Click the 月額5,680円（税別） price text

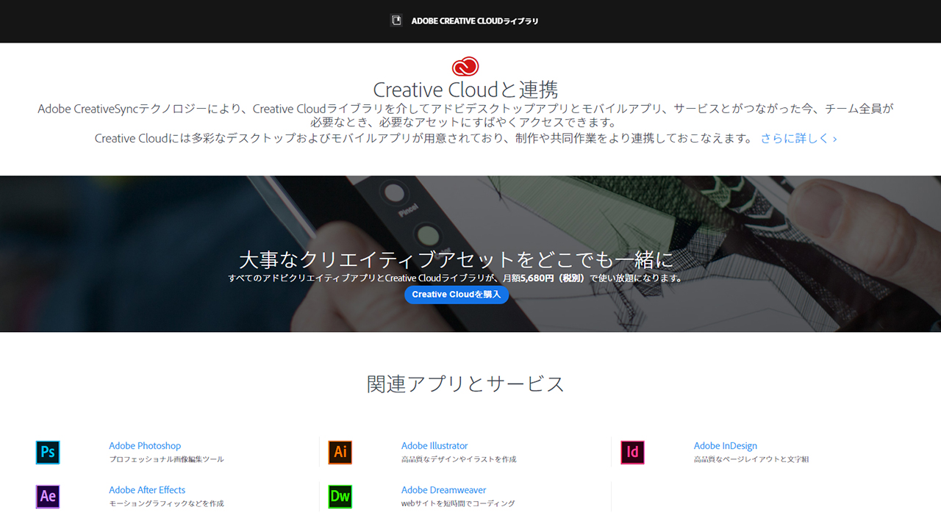[544, 278]
